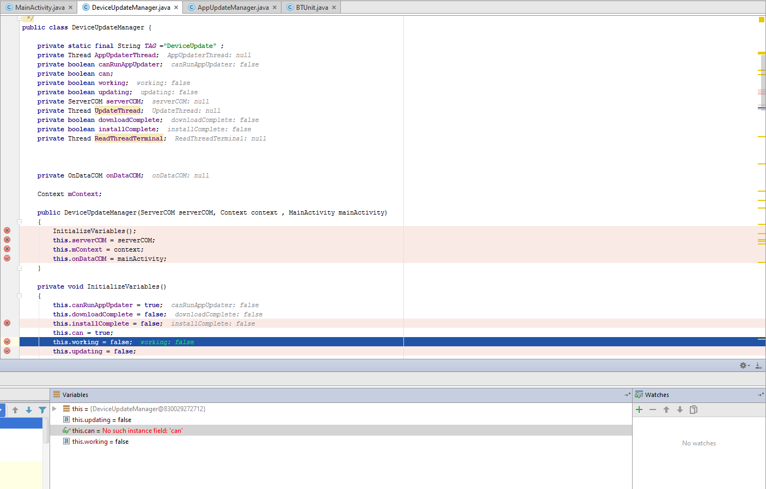Select the highlighted frame in Frames list
The height and width of the screenshot is (489, 766).
[x=21, y=423]
